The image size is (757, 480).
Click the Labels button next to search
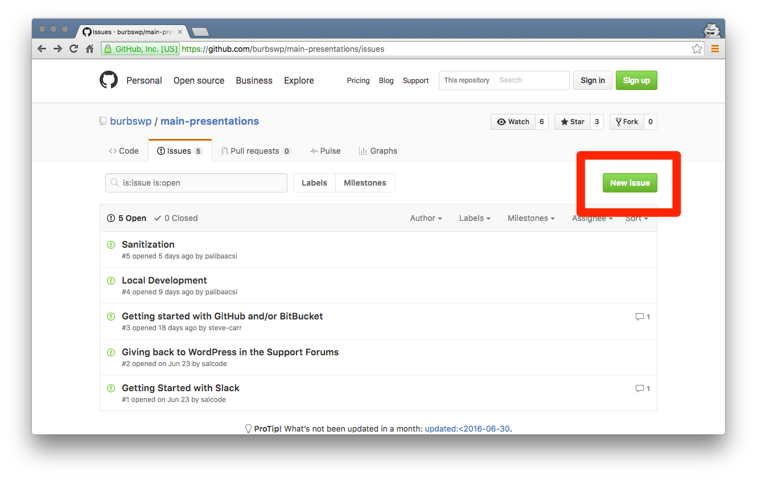coord(314,183)
